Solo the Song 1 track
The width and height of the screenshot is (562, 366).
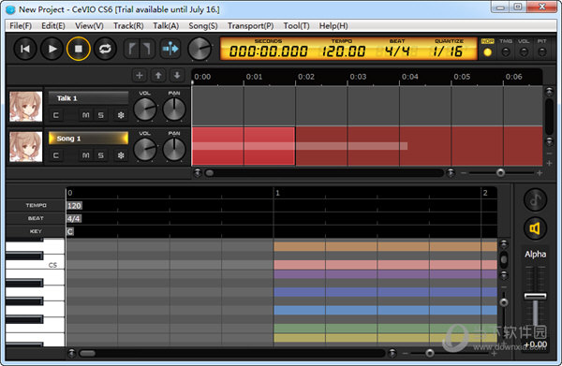101,155
